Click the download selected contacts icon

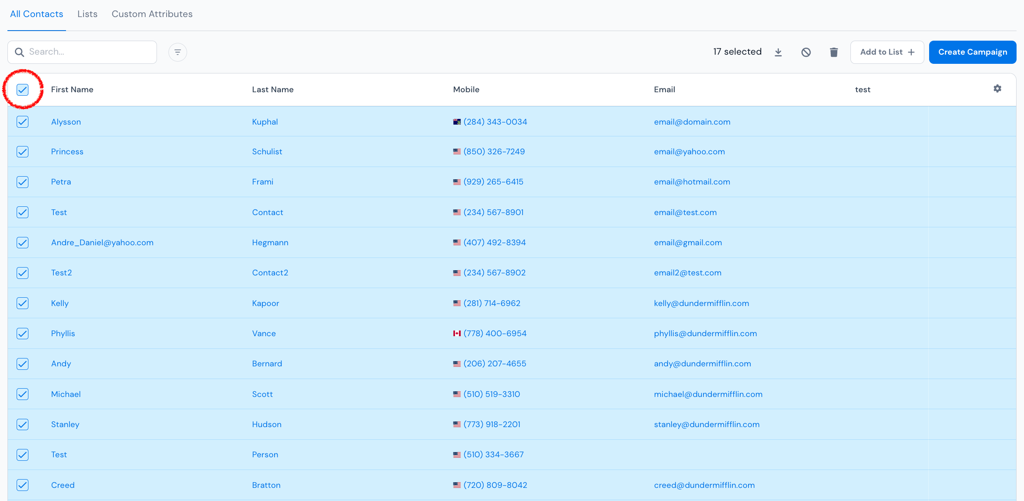pos(778,52)
